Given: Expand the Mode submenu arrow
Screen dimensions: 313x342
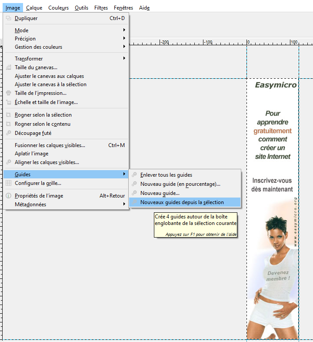Looking at the screenshot, I should tap(124, 30).
